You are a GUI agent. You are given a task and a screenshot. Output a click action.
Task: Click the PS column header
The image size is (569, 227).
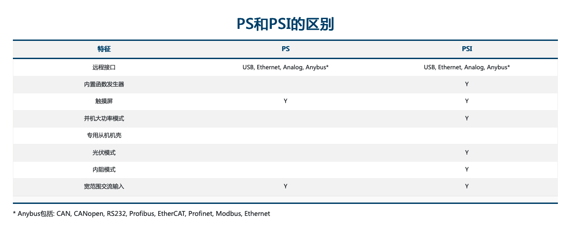(286, 49)
